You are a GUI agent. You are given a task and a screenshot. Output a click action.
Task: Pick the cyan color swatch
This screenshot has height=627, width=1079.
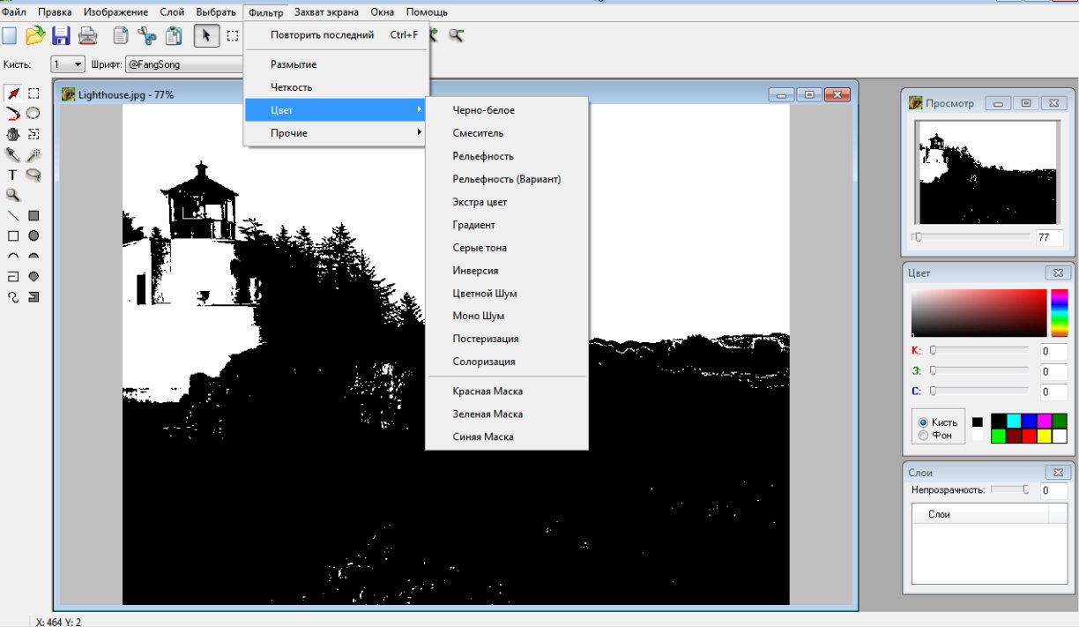[x=1014, y=422]
